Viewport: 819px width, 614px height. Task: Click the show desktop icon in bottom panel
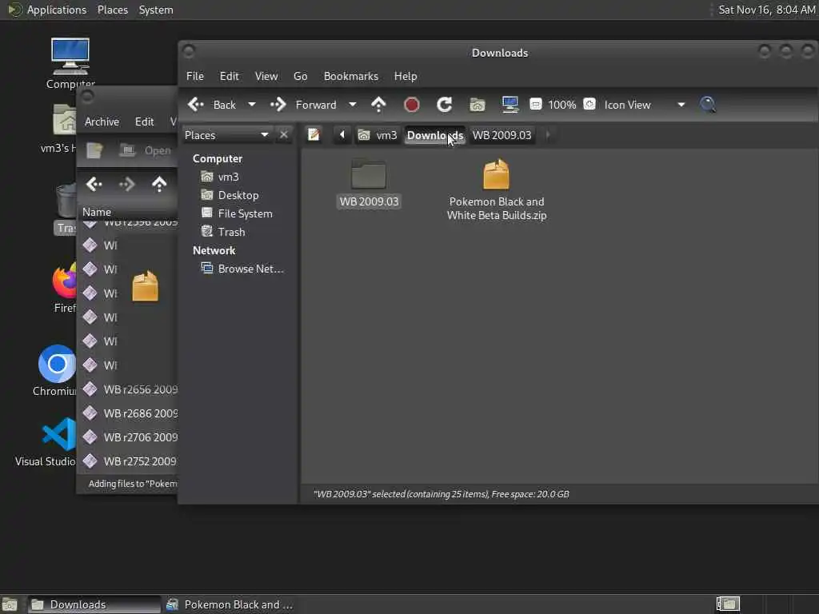point(10,604)
